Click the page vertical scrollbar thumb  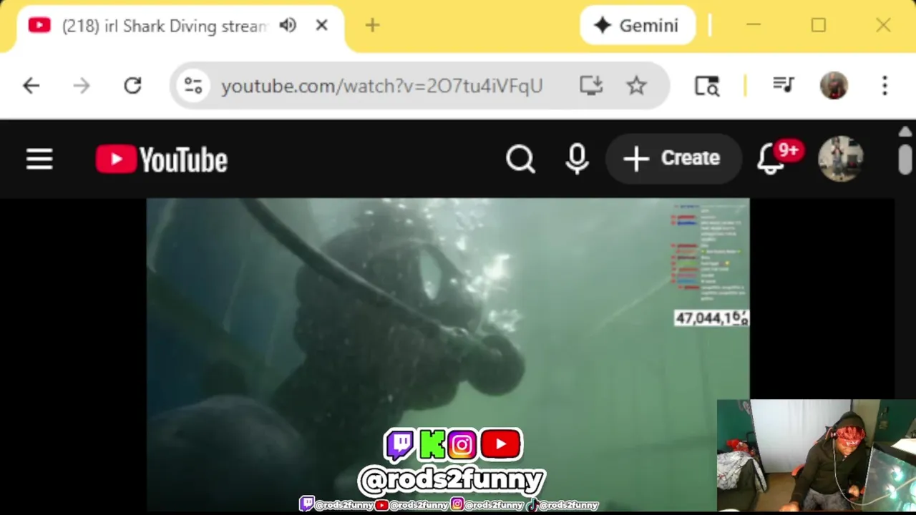pyautogui.click(x=905, y=159)
